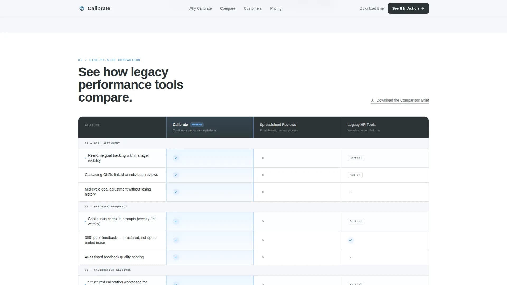Open the Pricing nav item
The width and height of the screenshot is (507, 285).
[x=276, y=8]
